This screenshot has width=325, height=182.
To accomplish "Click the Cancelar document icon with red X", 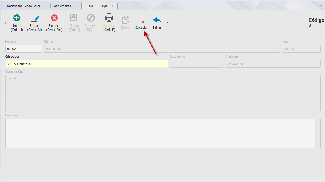I will [x=141, y=20].
